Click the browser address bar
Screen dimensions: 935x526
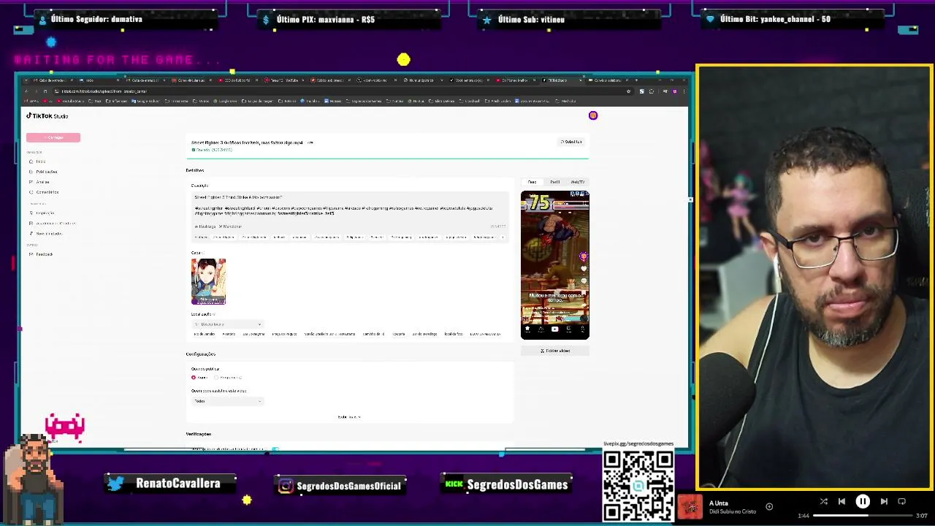click(x=336, y=91)
